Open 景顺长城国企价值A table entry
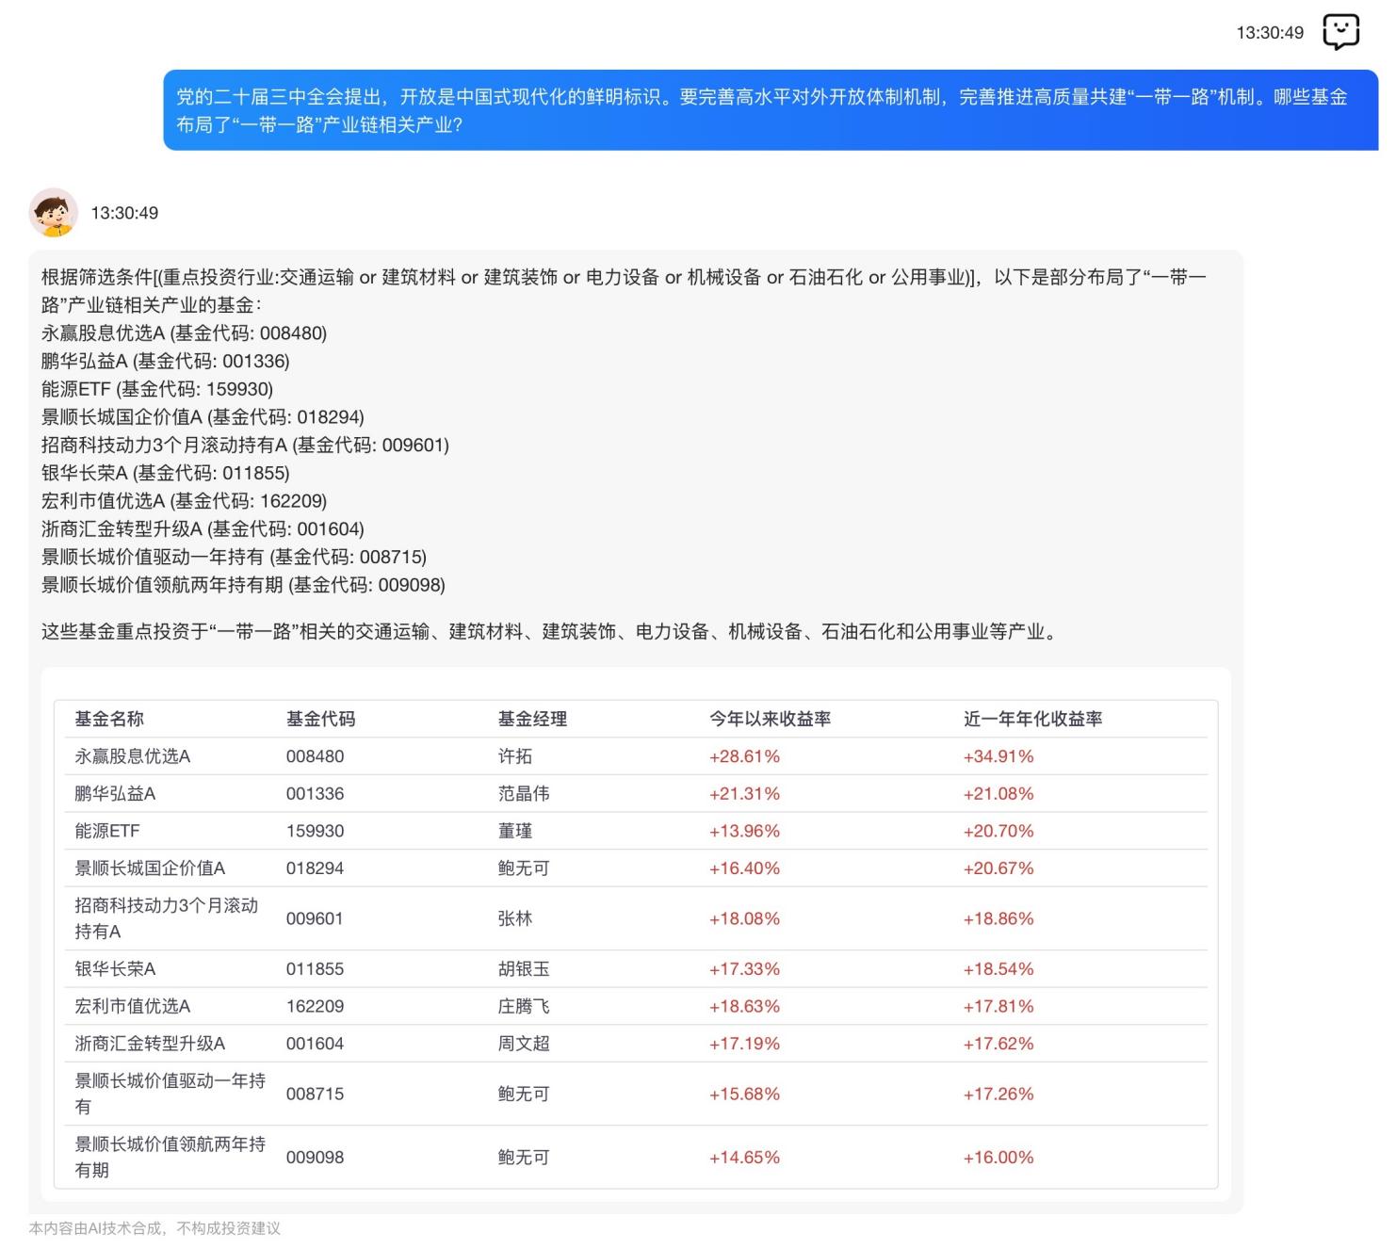The image size is (1396, 1249). (150, 868)
